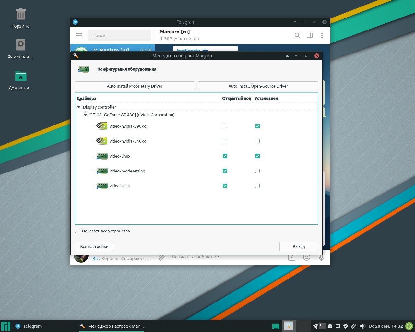Click the Открытый код column header
Viewport: 415px width, 332px height.
pos(237,98)
